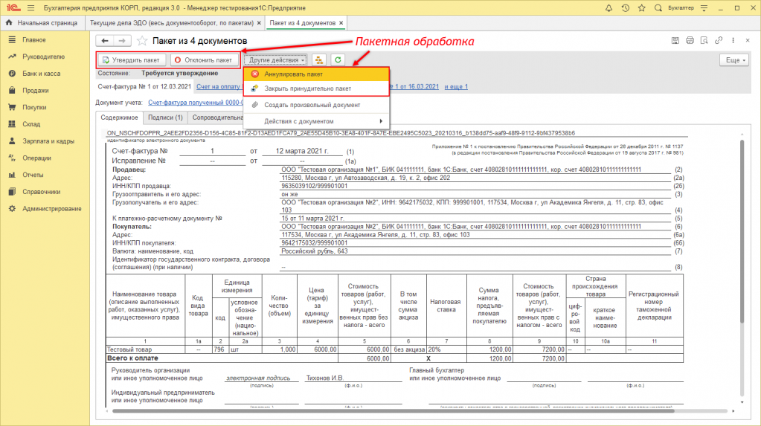Click Отклонить пакет button
The width and height of the screenshot is (761, 426).
205,59
